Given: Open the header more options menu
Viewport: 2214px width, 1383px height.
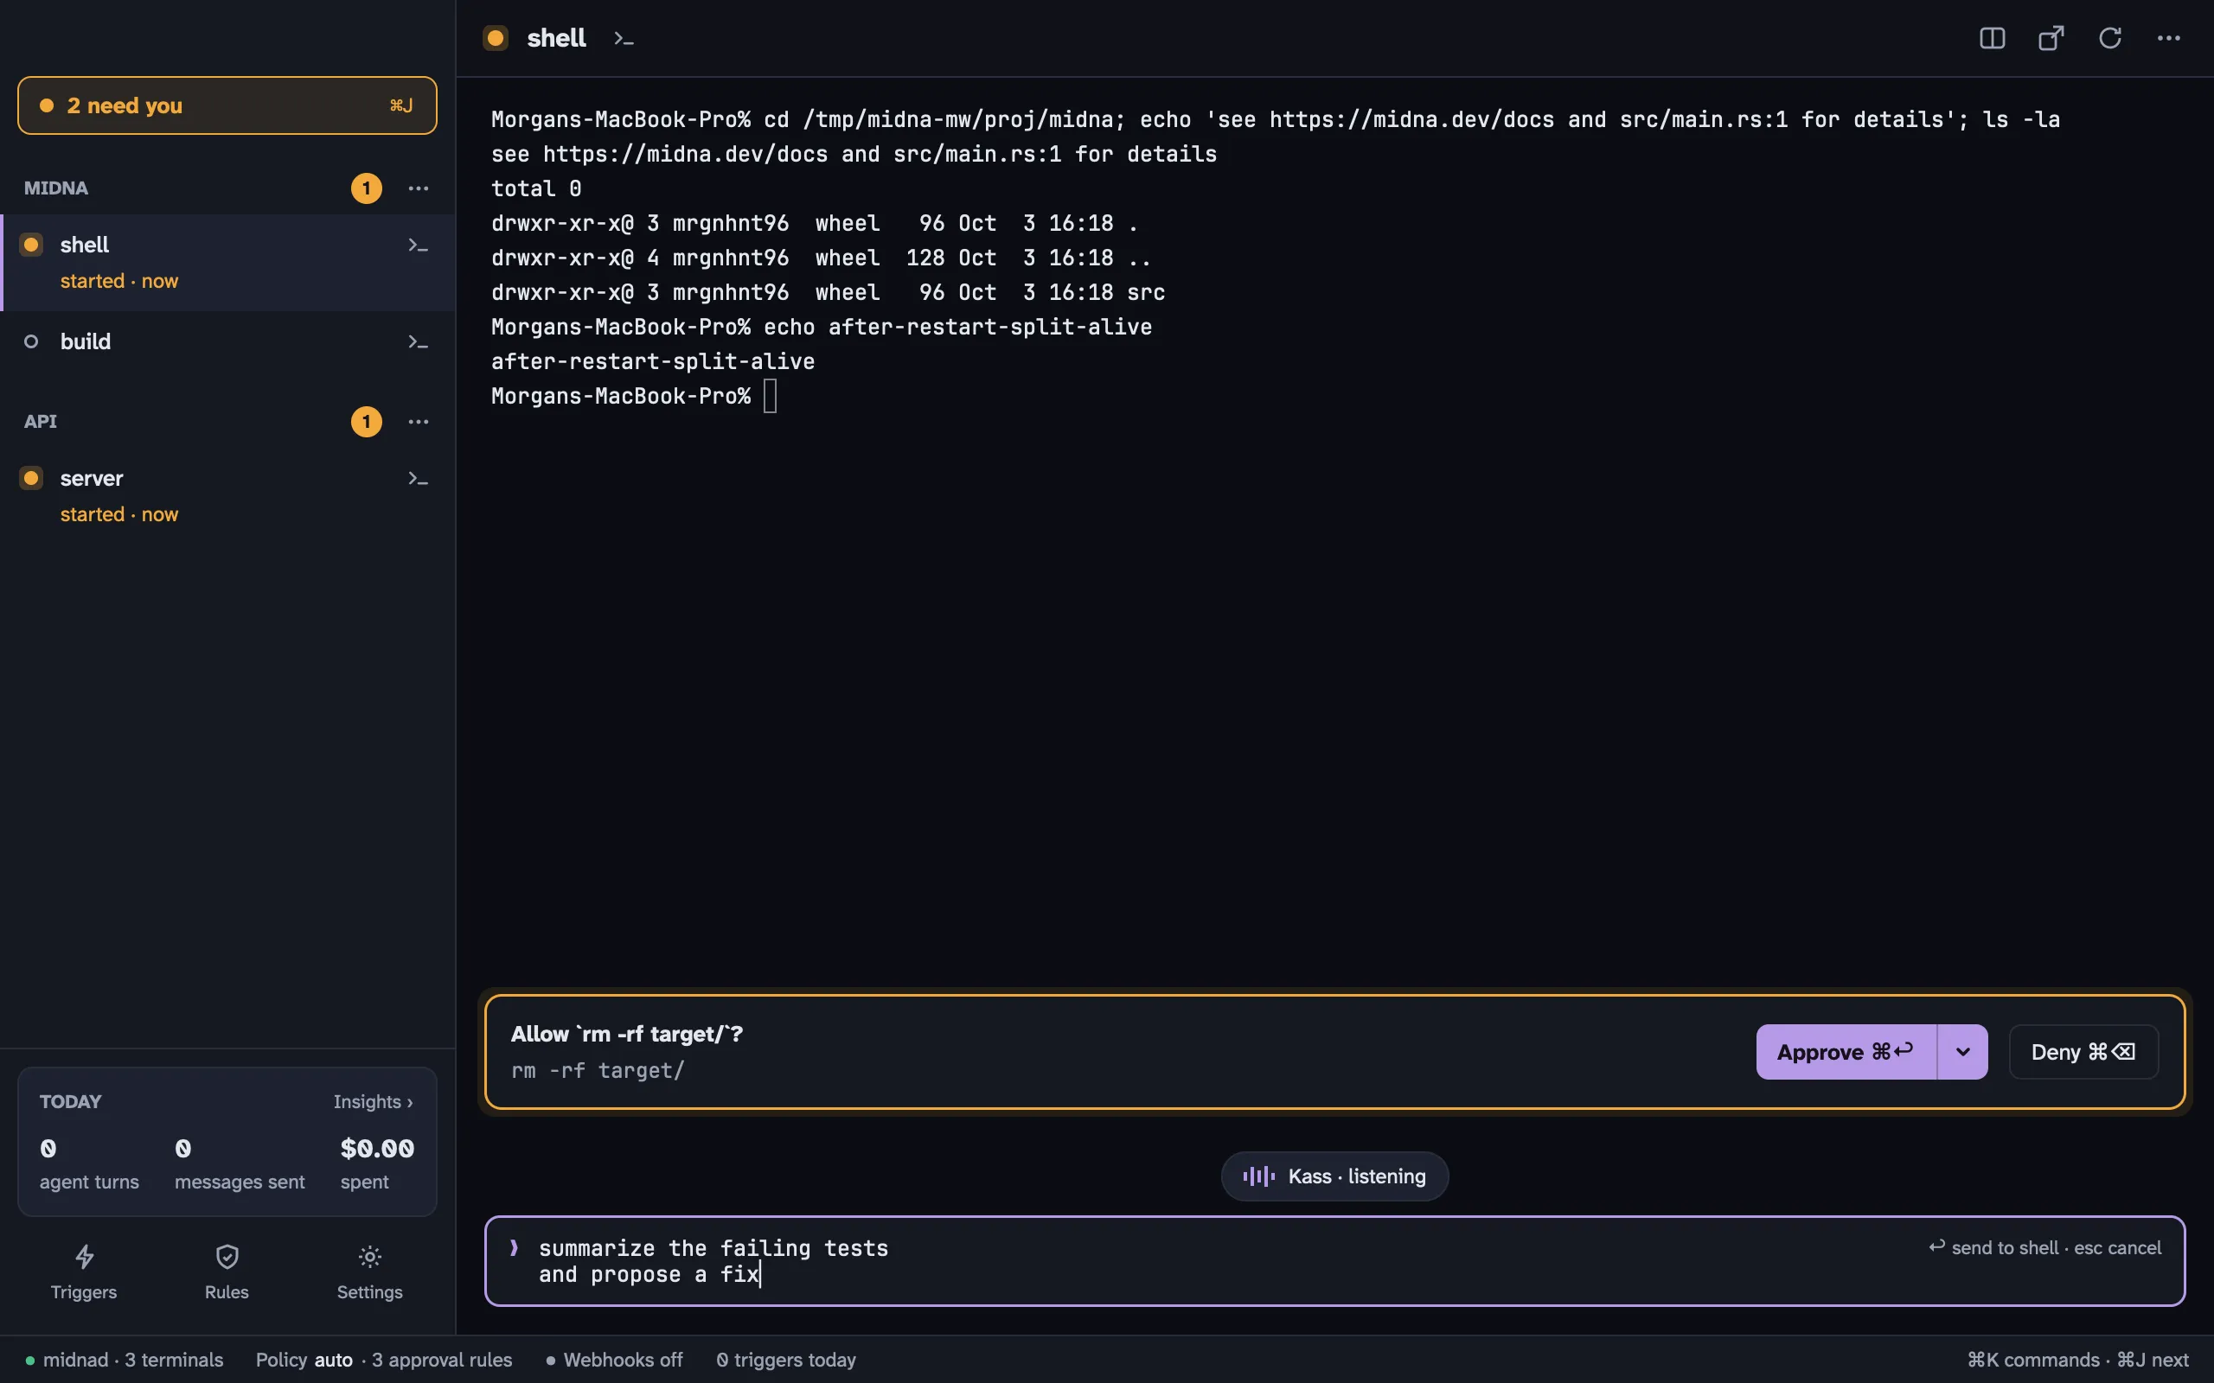Looking at the screenshot, I should [x=2168, y=38].
